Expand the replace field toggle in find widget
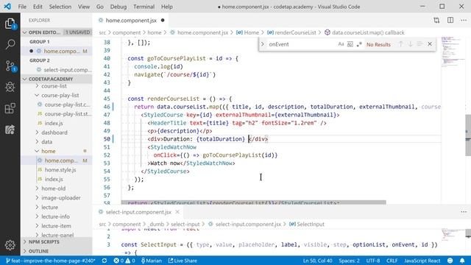The image size is (471, 265). pyautogui.click(x=262, y=44)
